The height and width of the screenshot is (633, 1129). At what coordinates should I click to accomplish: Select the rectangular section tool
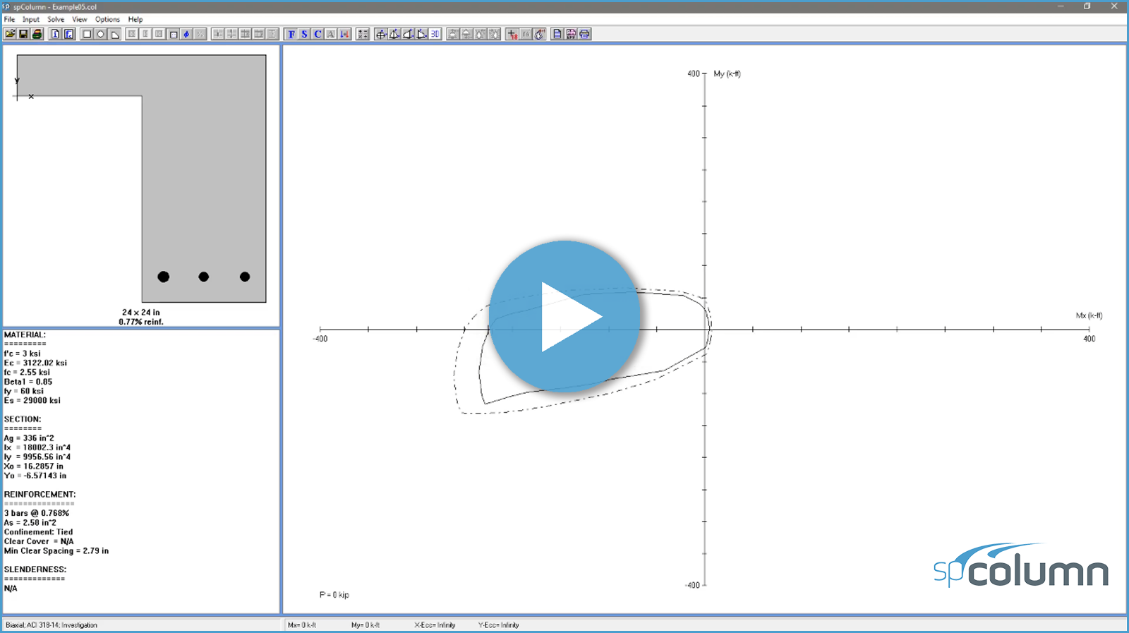click(87, 34)
